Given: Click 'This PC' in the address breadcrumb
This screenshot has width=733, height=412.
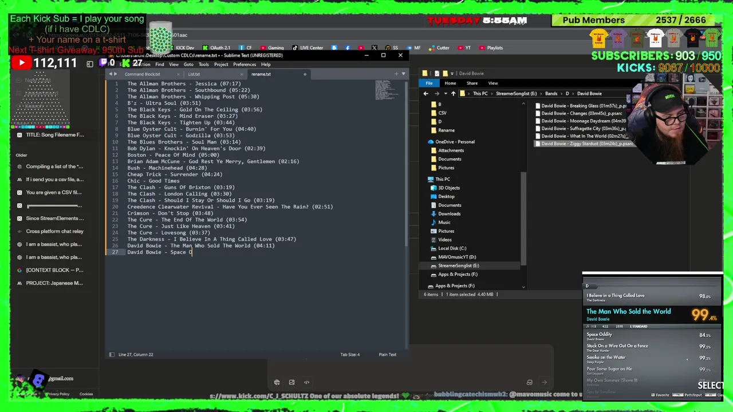Looking at the screenshot, I should (480, 93).
